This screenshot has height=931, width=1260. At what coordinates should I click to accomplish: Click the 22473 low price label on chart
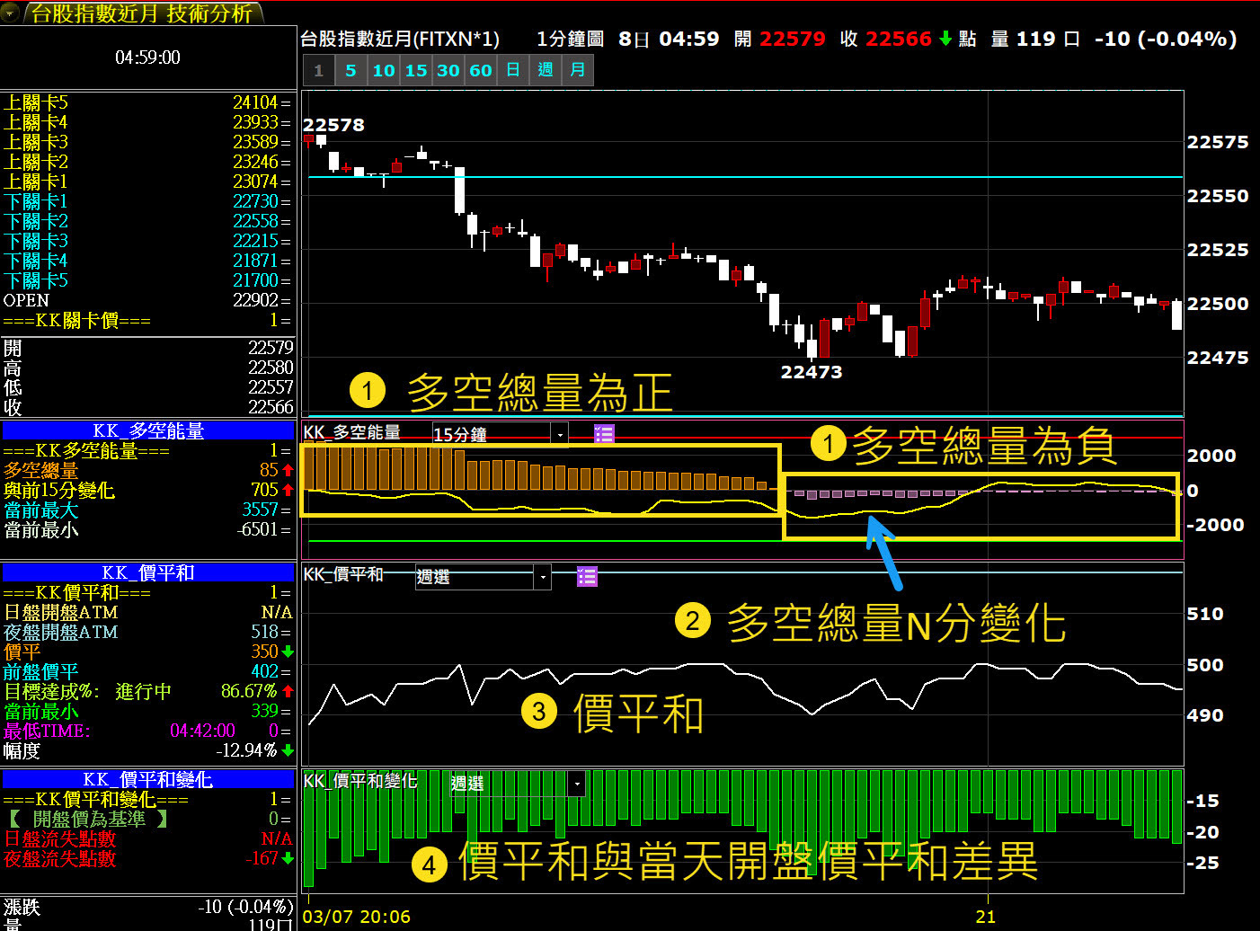[x=811, y=372]
